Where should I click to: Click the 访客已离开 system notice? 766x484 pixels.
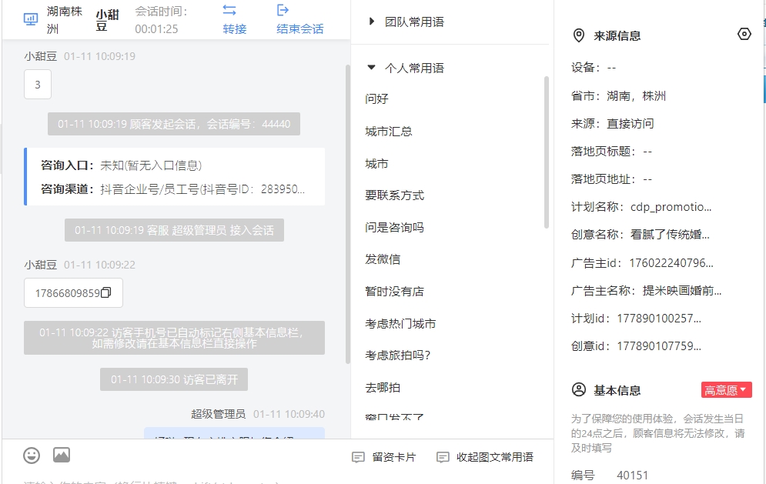[174, 379]
